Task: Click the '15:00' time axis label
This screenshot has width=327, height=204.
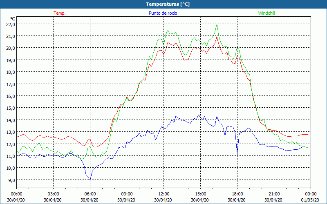Action: 200,194
